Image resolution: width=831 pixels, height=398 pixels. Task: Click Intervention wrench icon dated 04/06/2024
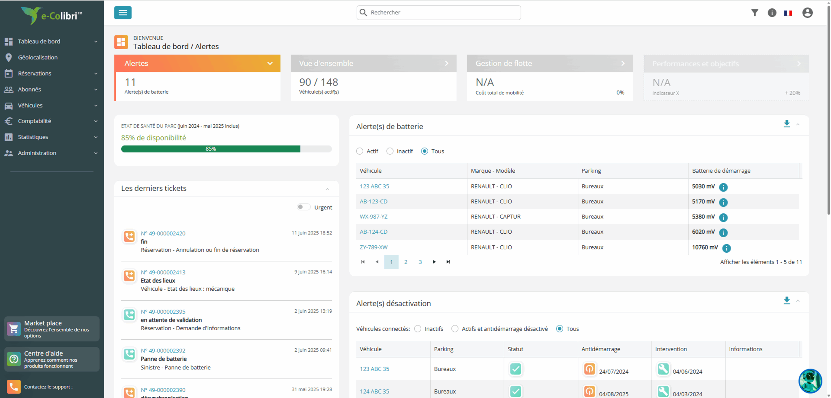(663, 369)
